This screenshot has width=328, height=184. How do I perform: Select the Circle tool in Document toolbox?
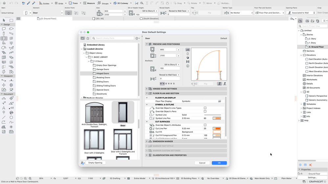click(11, 118)
